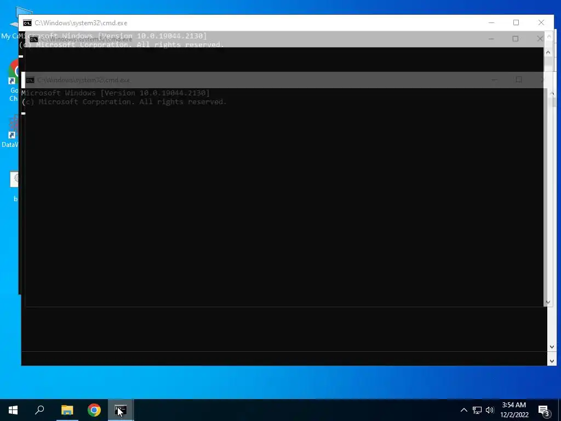Open network status tray icon
This screenshot has width=561, height=421.
(477, 410)
